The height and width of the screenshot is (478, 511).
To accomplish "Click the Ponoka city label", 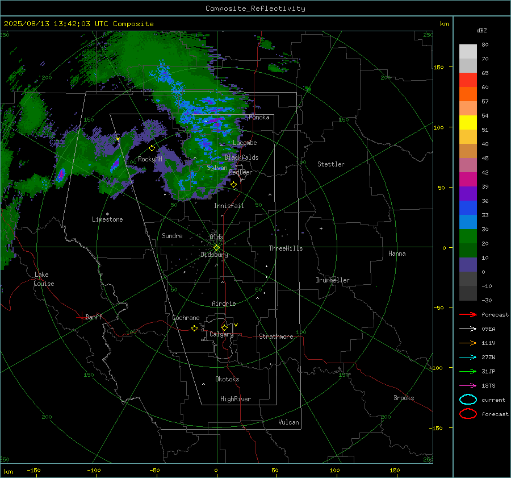I will coord(259,117).
